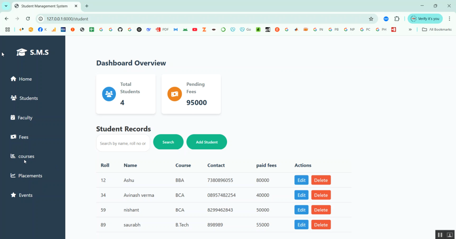Image resolution: width=456 pixels, height=239 pixels.
Task: Switch to the Student Management System tab
Action: click(44, 6)
